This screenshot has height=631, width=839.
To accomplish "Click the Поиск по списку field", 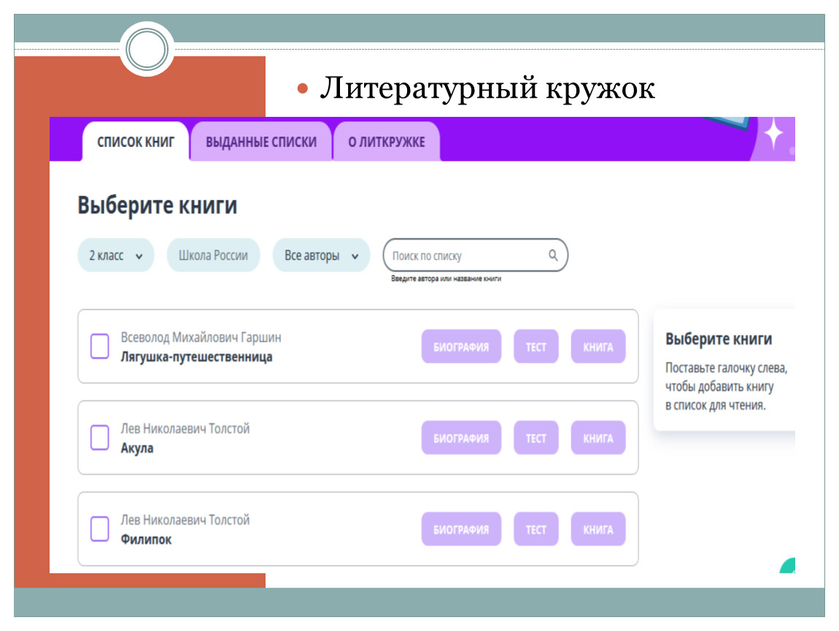I will pyautogui.click(x=465, y=256).
